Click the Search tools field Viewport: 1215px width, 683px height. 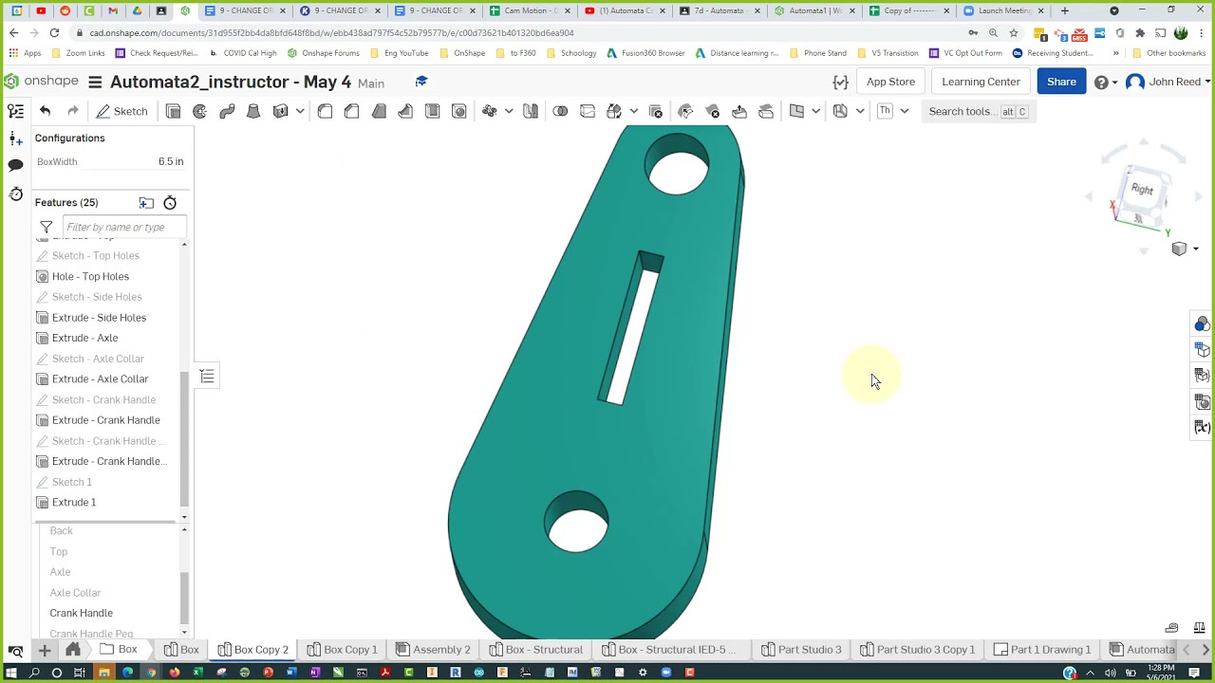(977, 111)
